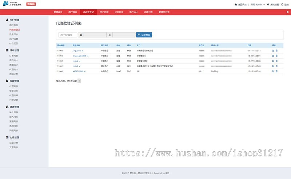Click the user number cell 11008

pos(60,51)
